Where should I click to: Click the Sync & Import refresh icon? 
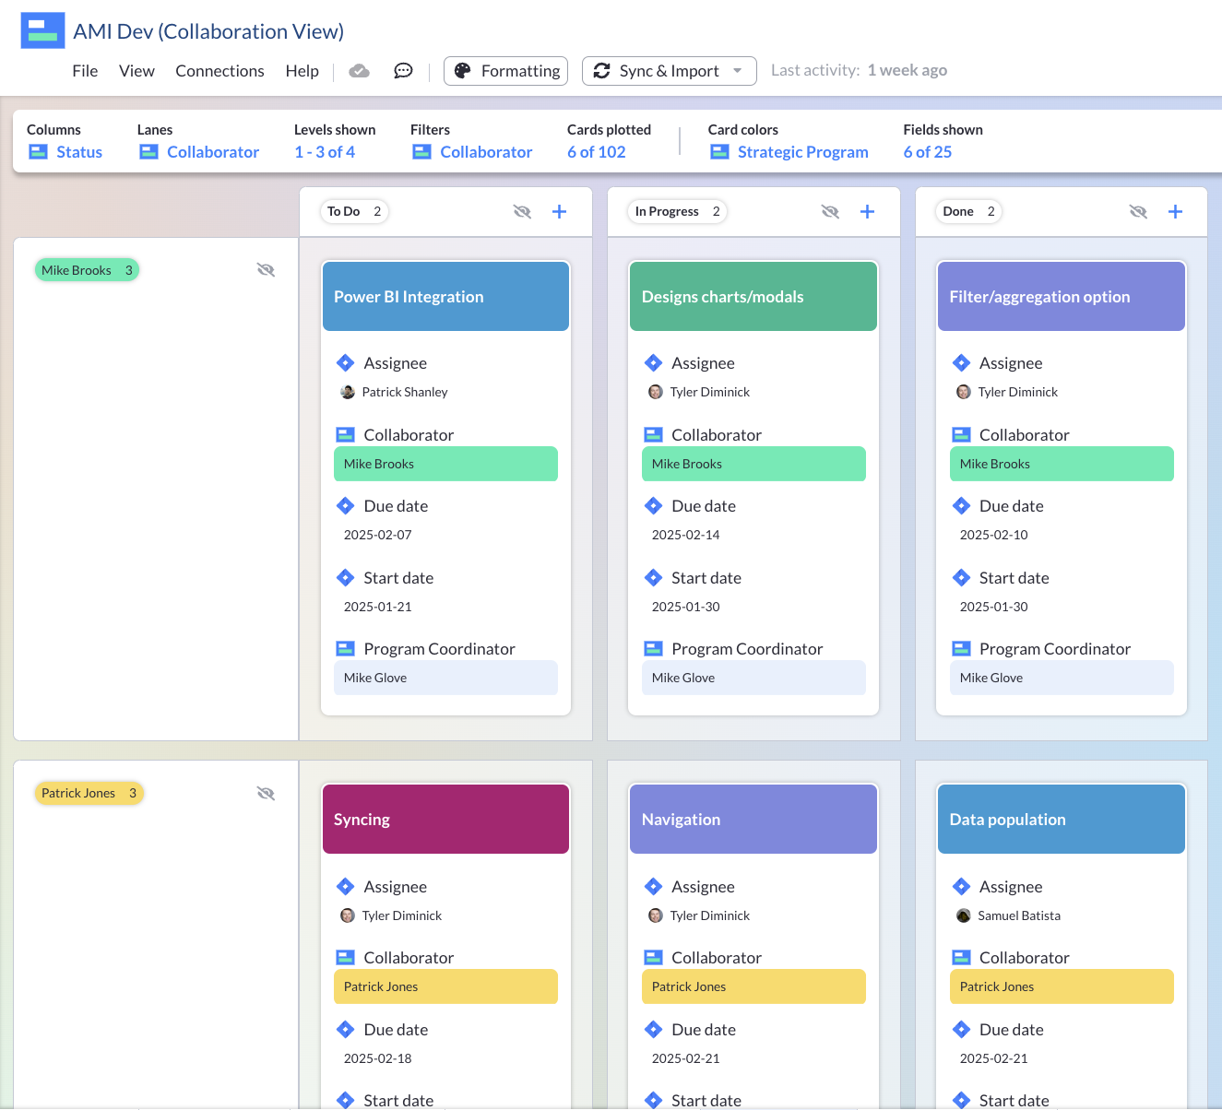603,70
